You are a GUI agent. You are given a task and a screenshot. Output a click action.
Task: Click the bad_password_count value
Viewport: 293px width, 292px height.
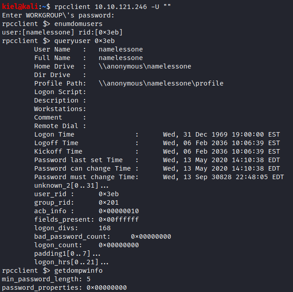point(151,236)
